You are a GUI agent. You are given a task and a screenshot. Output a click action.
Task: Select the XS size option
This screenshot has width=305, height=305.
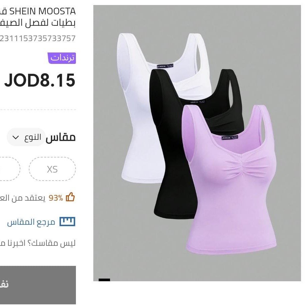pos(52,169)
